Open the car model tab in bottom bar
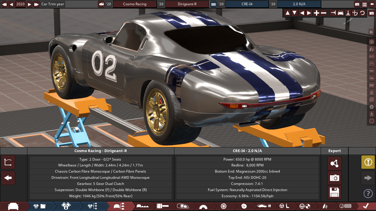This screenshot has width=376, height=211. [13, 206]
